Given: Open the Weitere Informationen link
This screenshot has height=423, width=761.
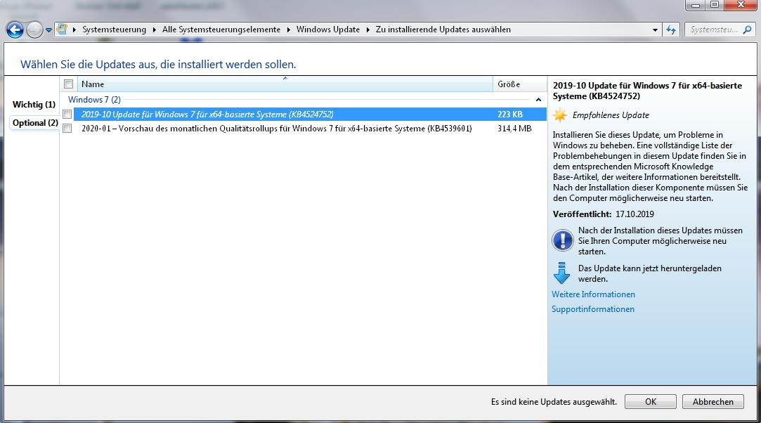Looking at the screenshot, I should (593, 294).
